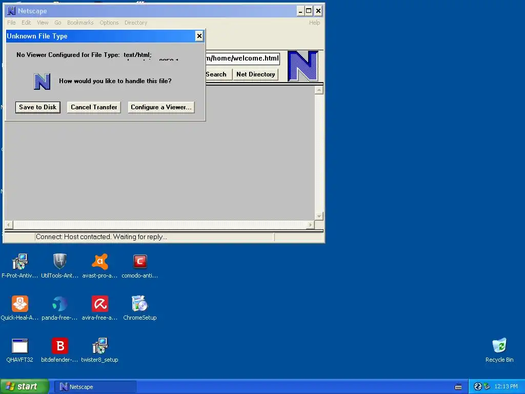Screen dimensions: 525x394
Task: Click the Search button in Netscape
Action: (217, 74)
